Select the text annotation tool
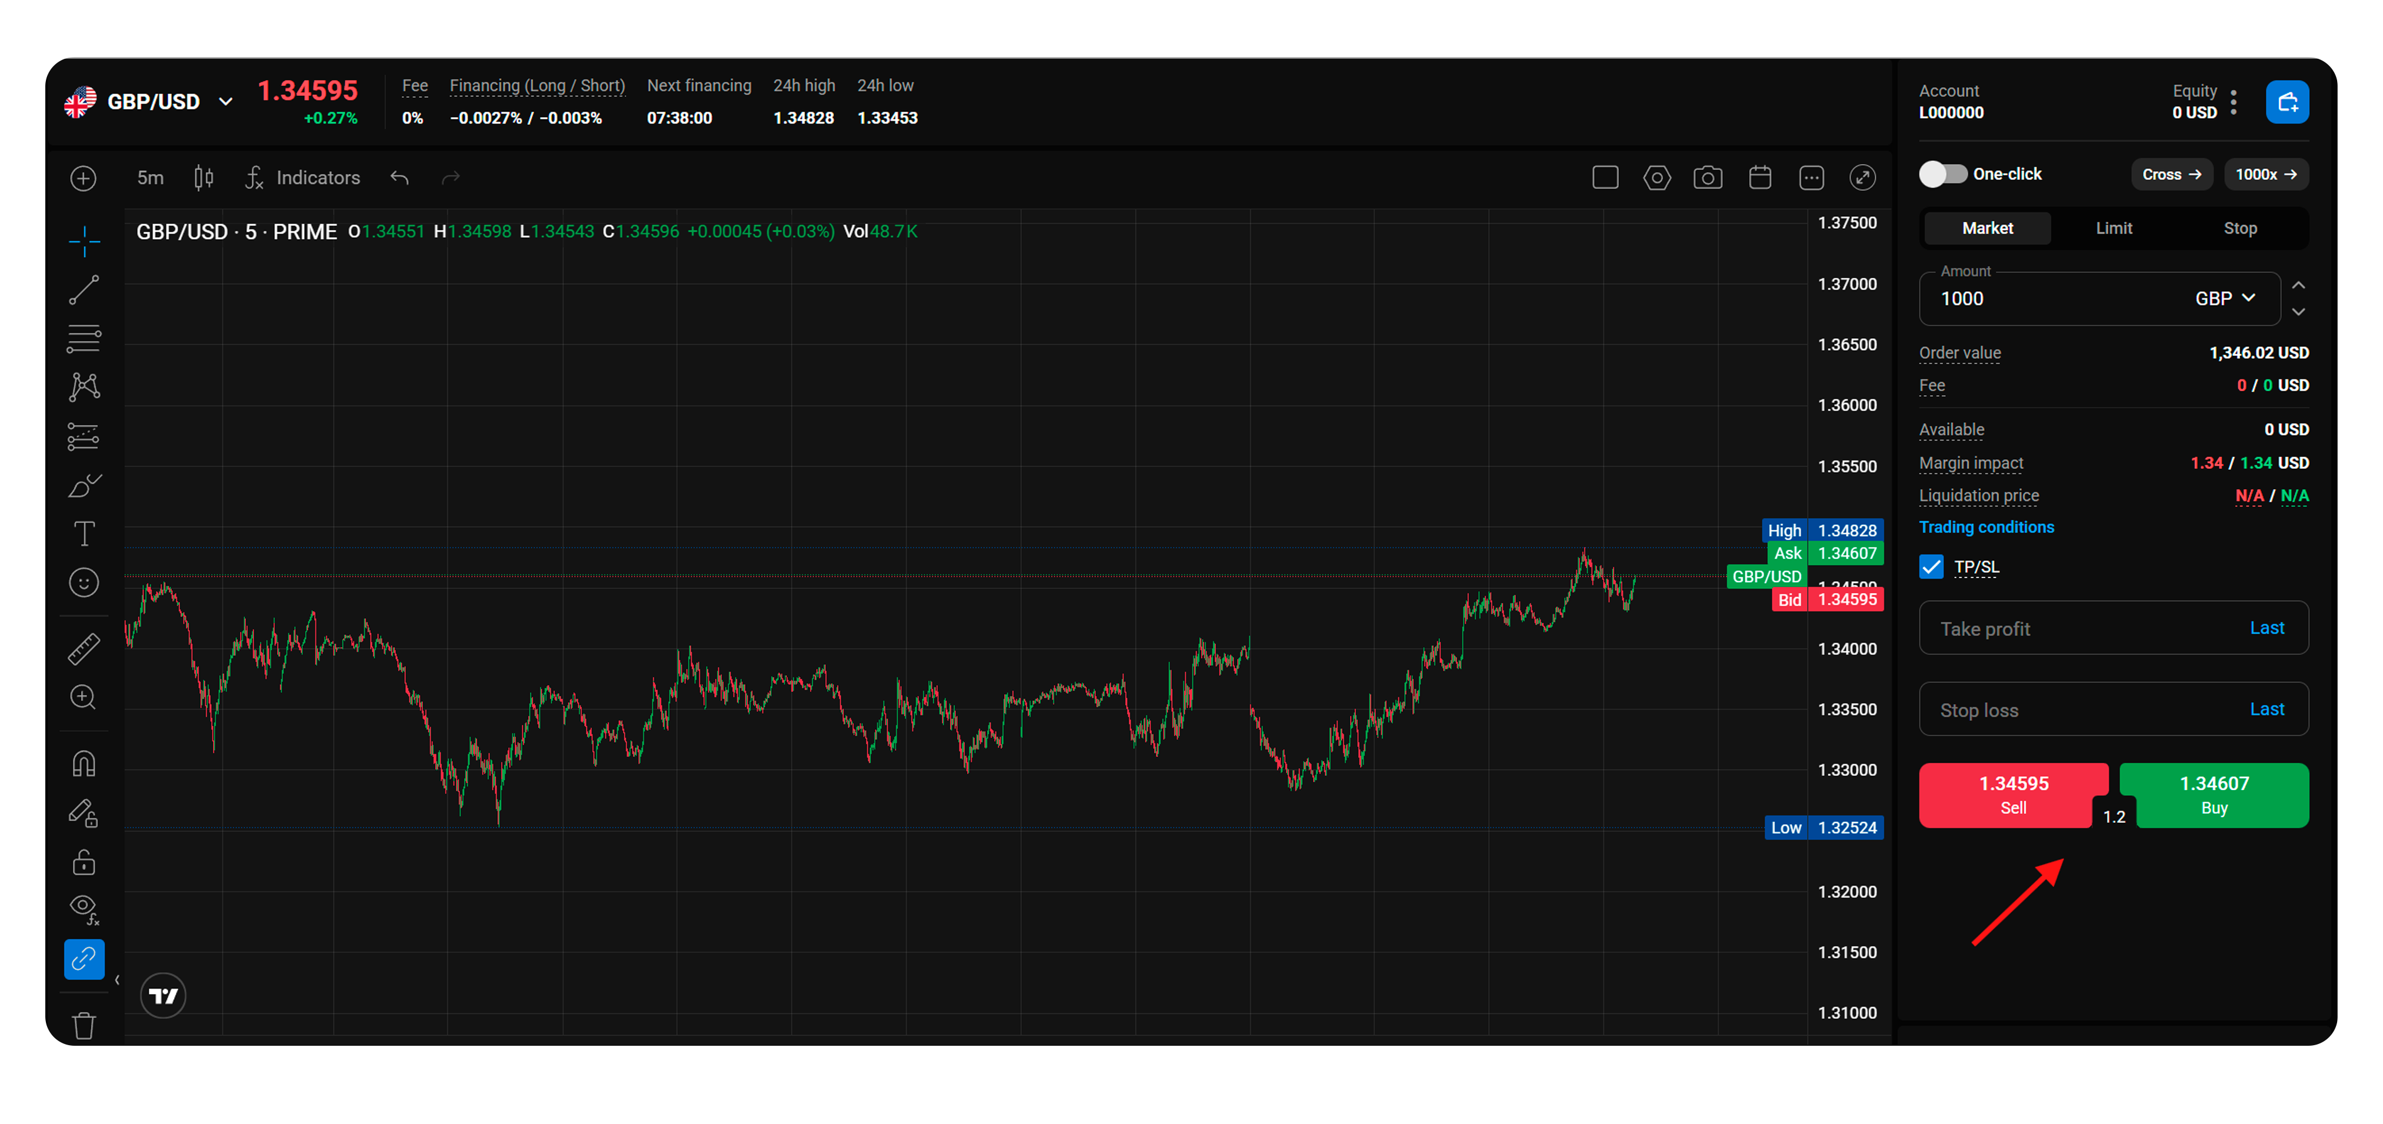 tap(84, 534)
